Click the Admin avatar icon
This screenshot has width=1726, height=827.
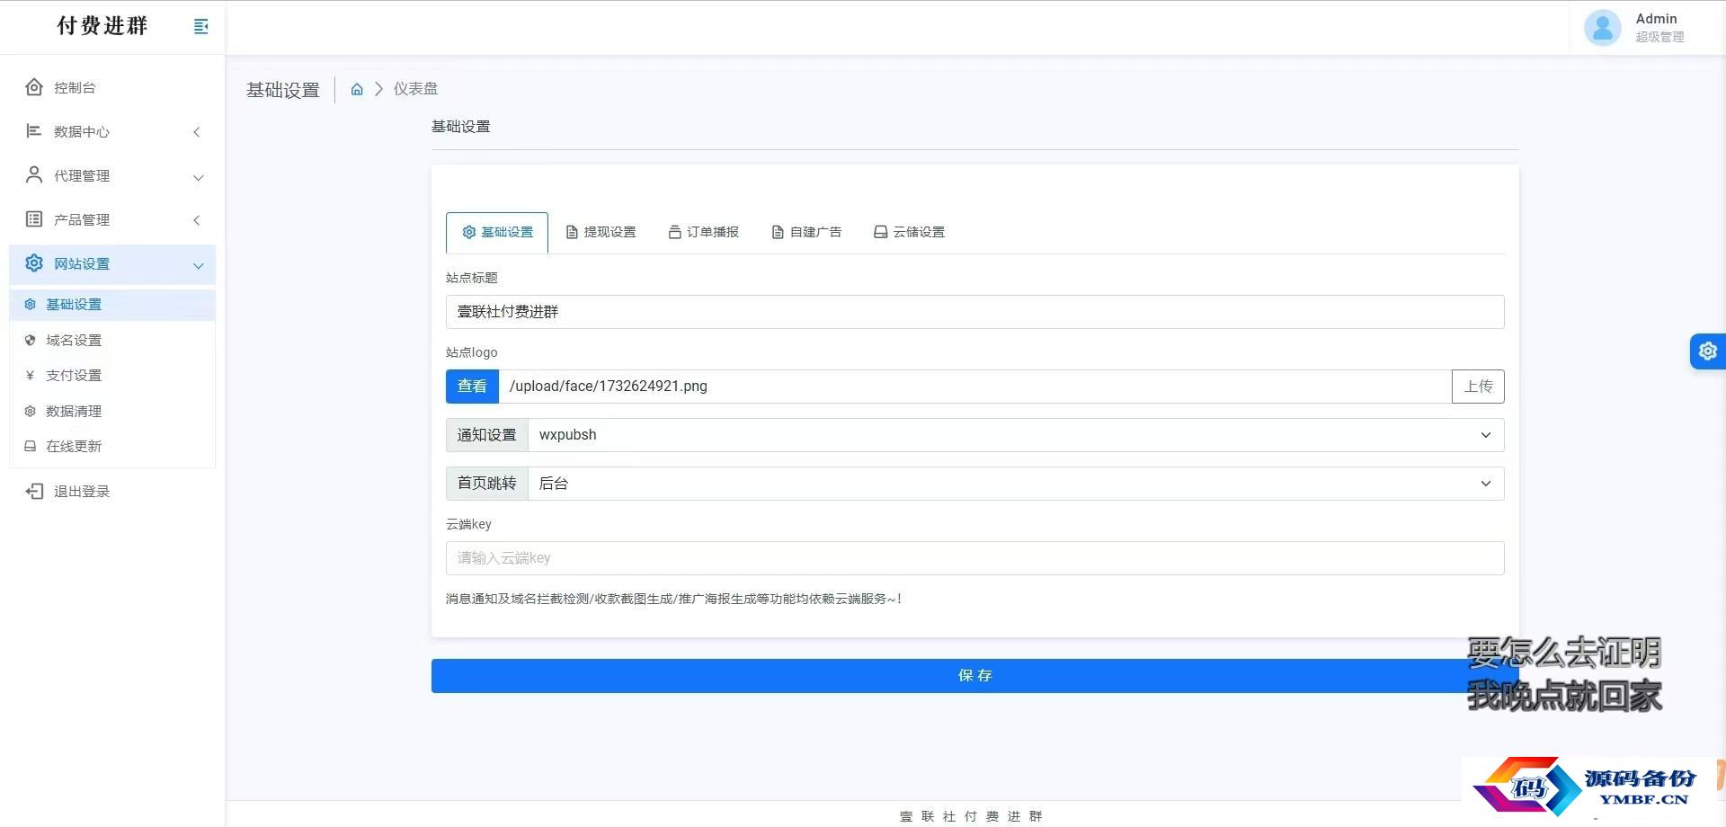click(x=1602, y=27)
